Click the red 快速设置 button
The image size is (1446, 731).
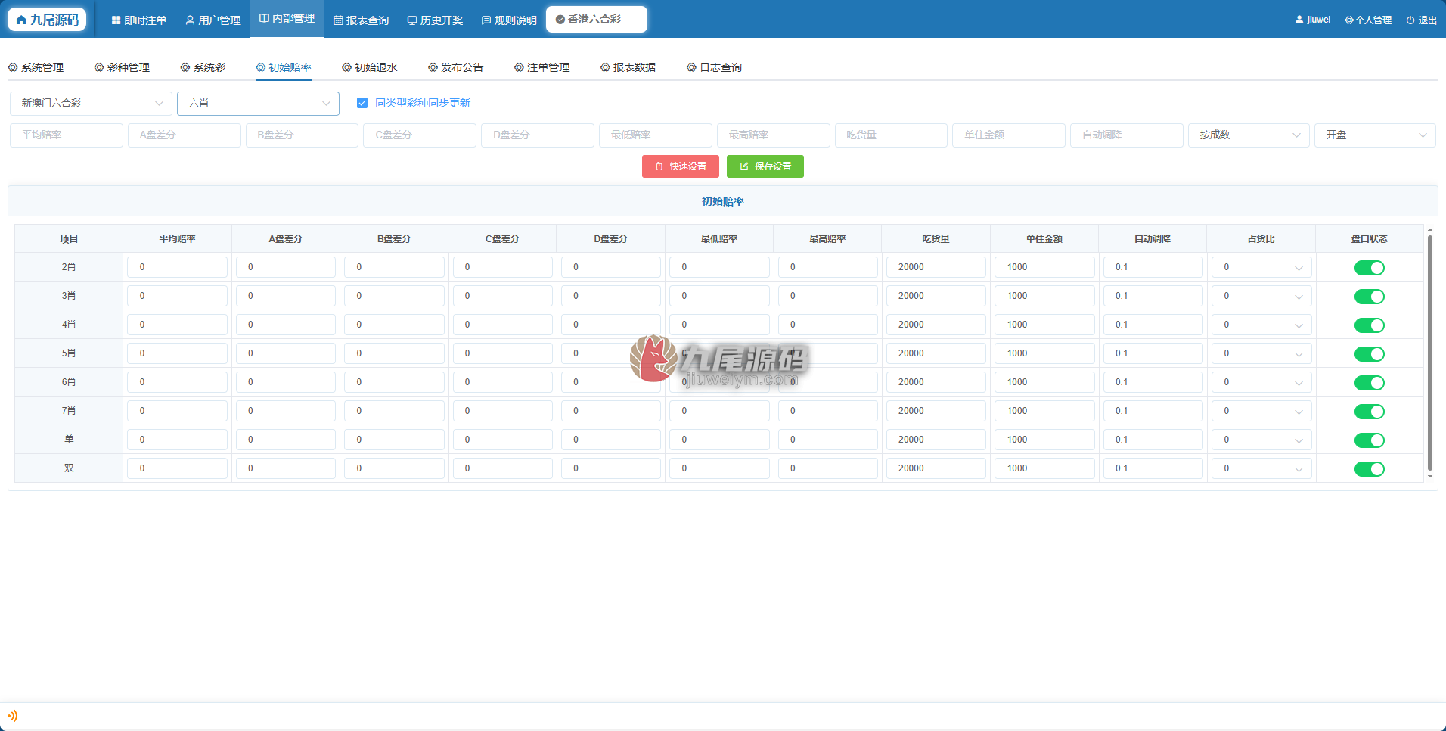coord(681,166)
